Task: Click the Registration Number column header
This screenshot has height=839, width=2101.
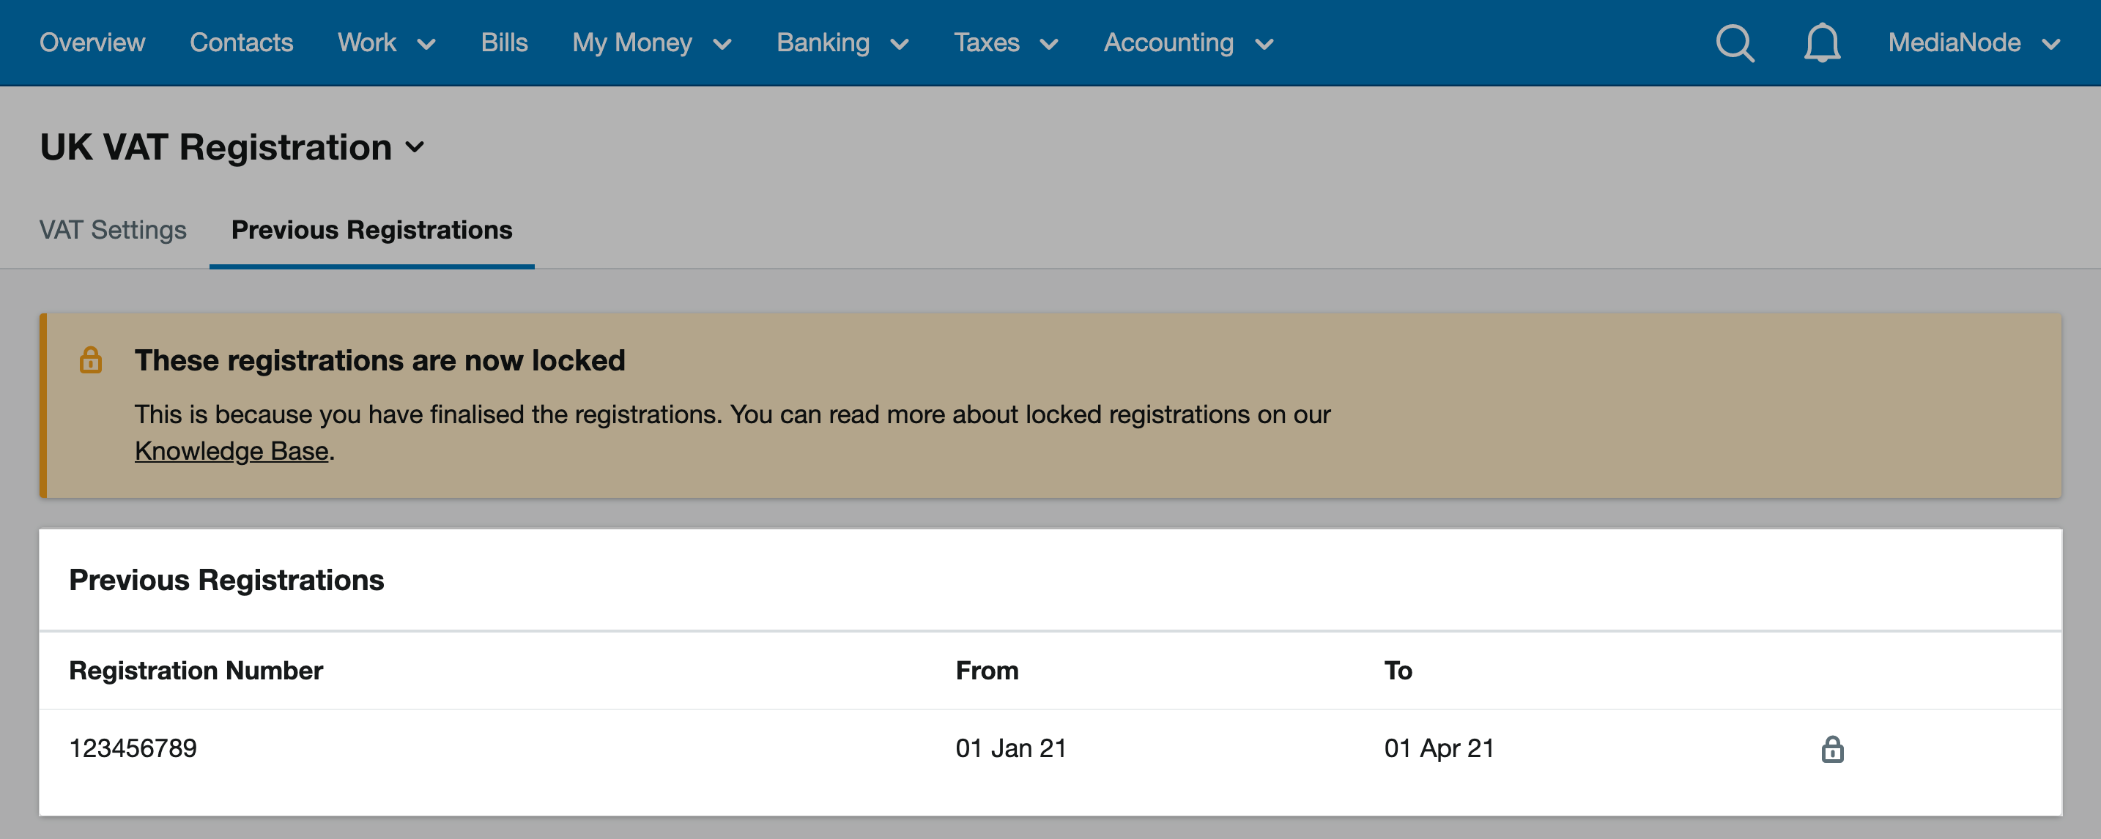Action: (196, 670)
